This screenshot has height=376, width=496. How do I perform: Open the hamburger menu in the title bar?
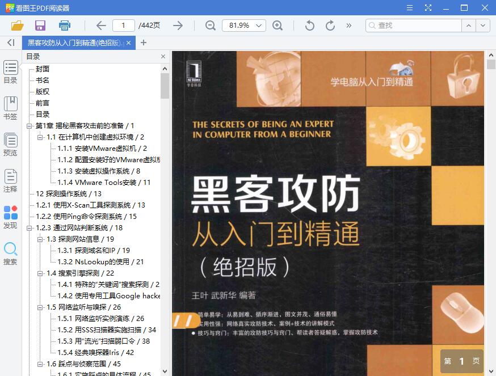point(409,8)
